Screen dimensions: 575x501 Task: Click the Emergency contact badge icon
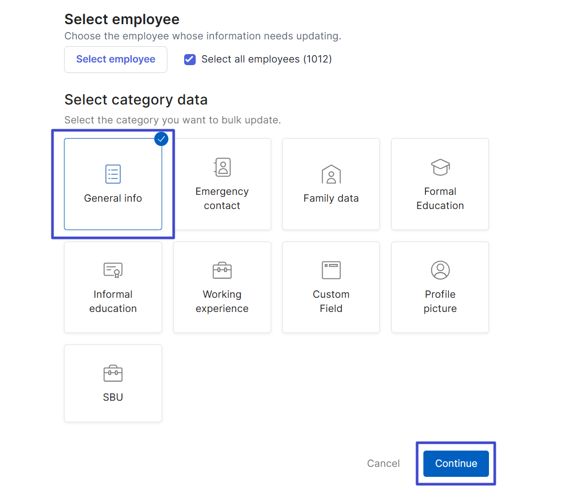point(222,167)
